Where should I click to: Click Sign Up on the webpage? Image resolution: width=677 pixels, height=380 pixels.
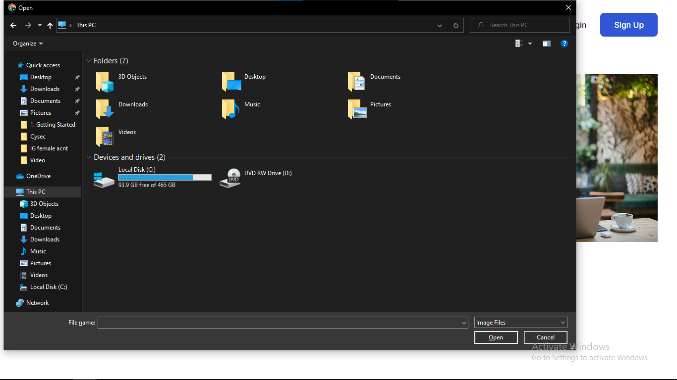click(629, 25)
